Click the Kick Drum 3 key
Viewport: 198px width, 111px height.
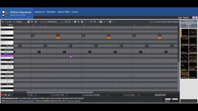(x=7, y=84)
